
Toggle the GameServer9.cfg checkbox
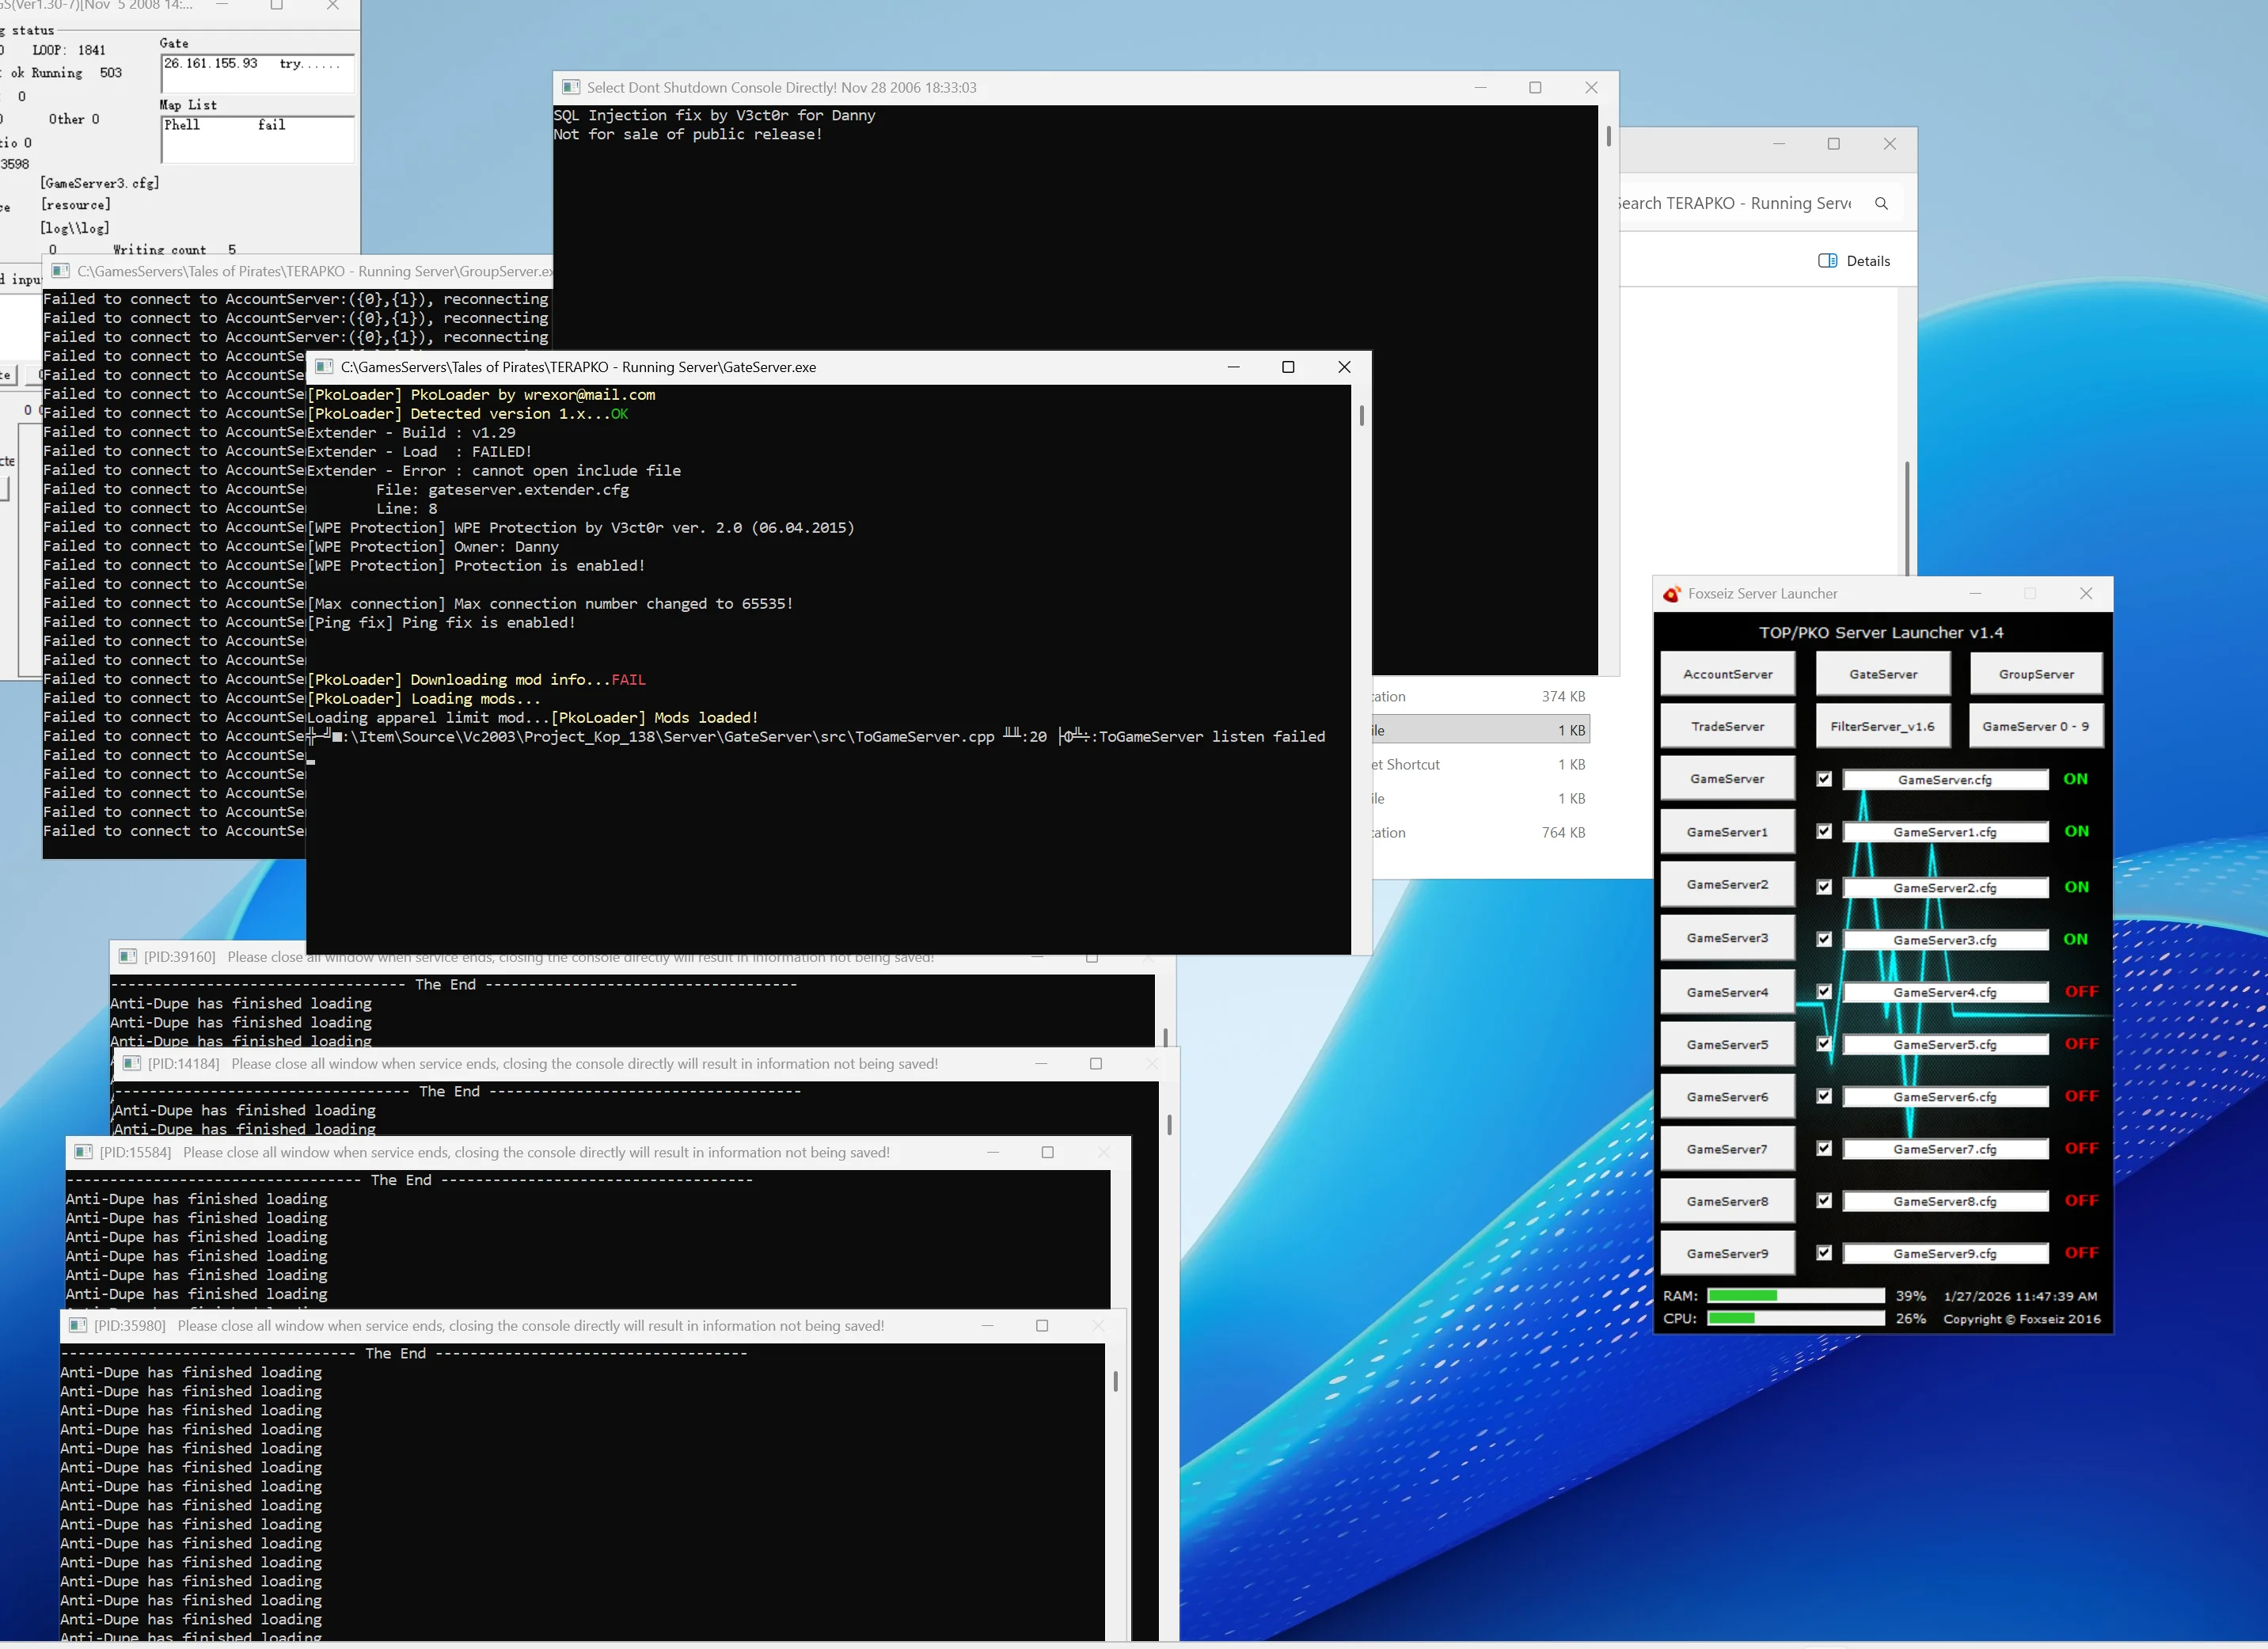tap(1824, 1253)
